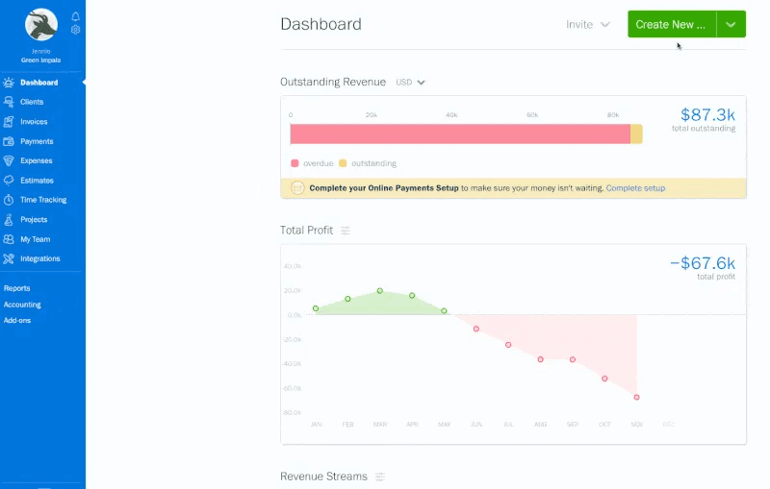Click the Time Tracking clock icon
Viewport: 770px width, 489px height.
[x=9, y=200]
